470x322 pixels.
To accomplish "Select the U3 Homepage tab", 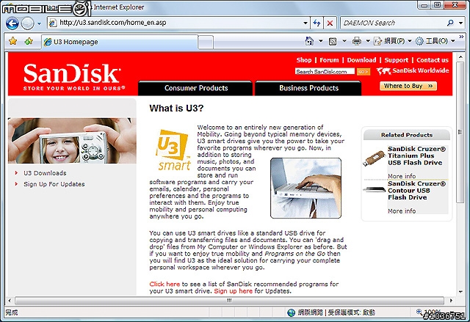I will (x=119, y=42).
